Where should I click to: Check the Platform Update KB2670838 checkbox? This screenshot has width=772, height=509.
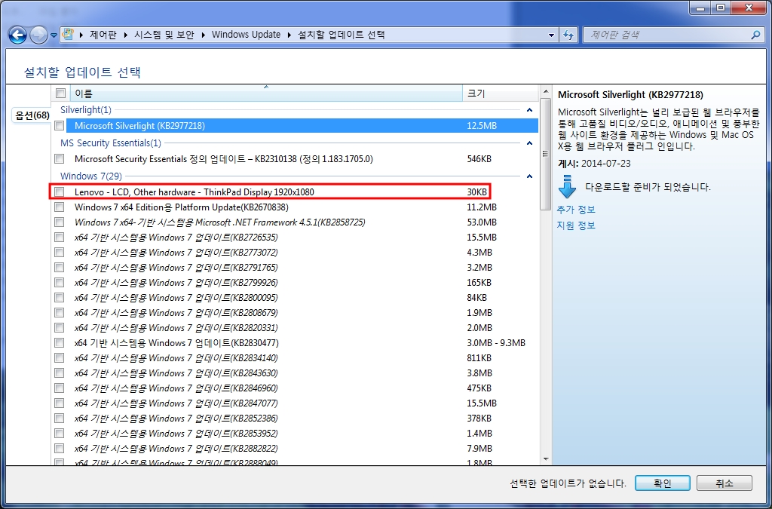click(x=60, y=207)
